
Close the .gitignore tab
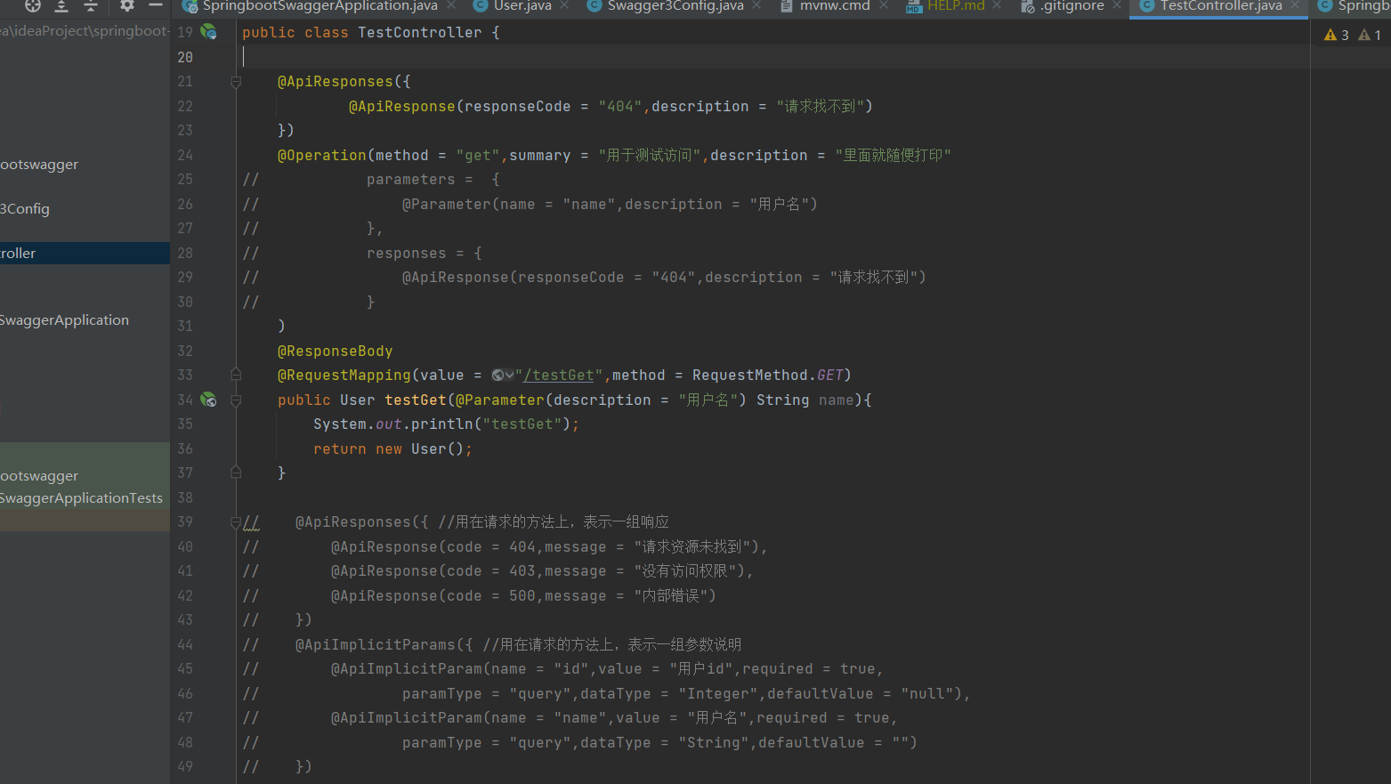point(1116,5)
